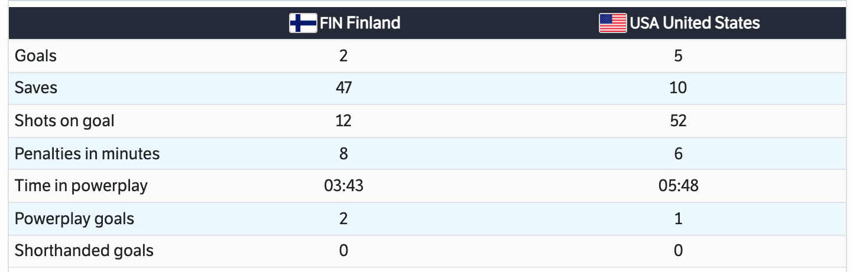
Task: Click the Penalties in minutes label
Action: 87,154
